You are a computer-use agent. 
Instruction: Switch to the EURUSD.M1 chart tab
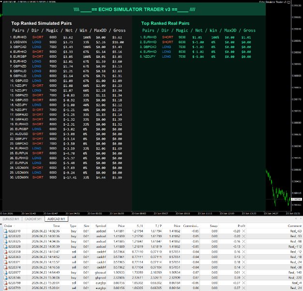(11, 219)
